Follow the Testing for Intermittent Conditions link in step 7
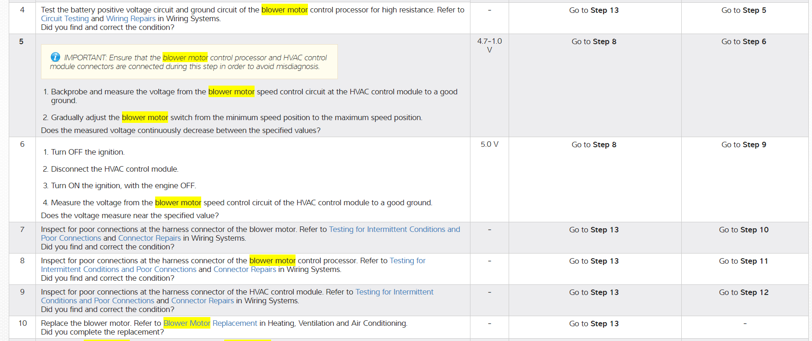This screenshot has height=341, width=812. pyautogui.click(x=394, y=230)
